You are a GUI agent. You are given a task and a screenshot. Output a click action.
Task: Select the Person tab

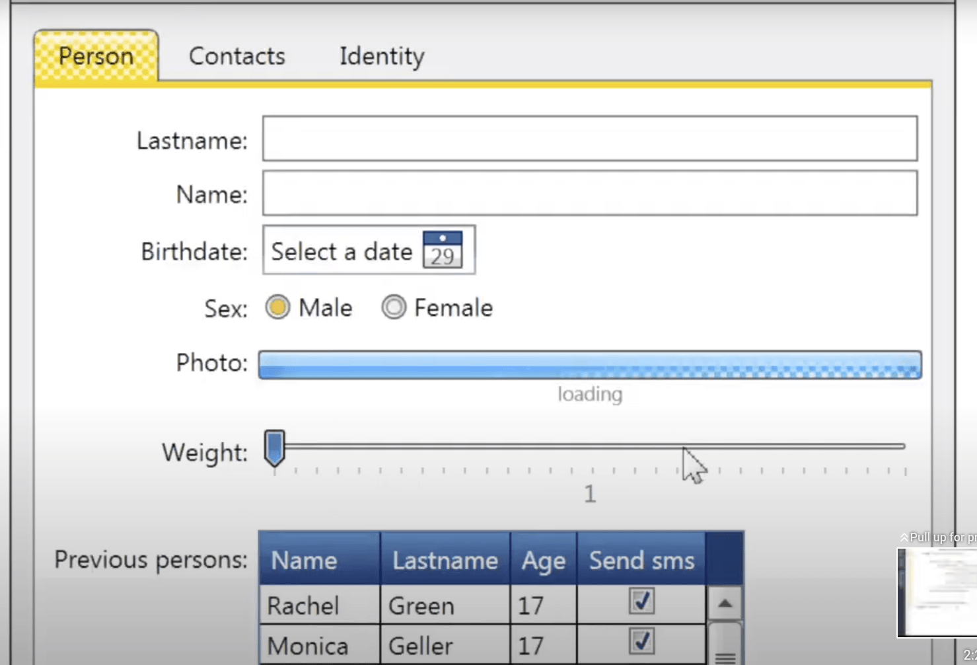96,56
